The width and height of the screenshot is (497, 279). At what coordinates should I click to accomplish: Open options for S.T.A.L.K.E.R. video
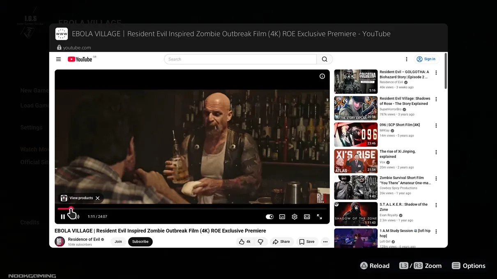pyautogui.click(x=436, y=205)
